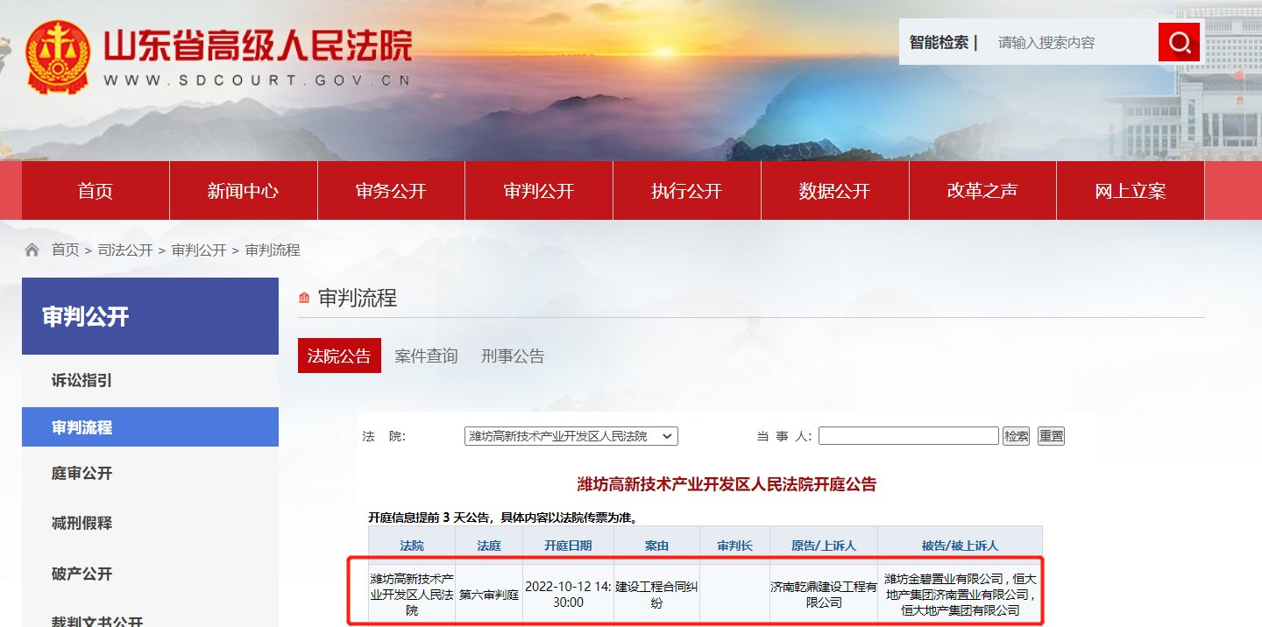Viewport: 1262px width, 627px height.
Task: Click the 法院 table column header
Action: tap(412, 546)
